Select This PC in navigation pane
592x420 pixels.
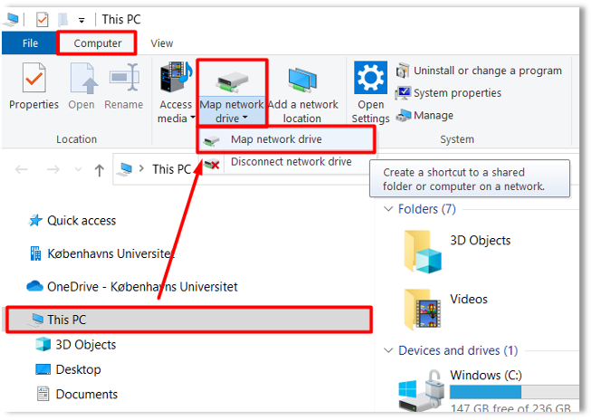(x=189, y=320)
